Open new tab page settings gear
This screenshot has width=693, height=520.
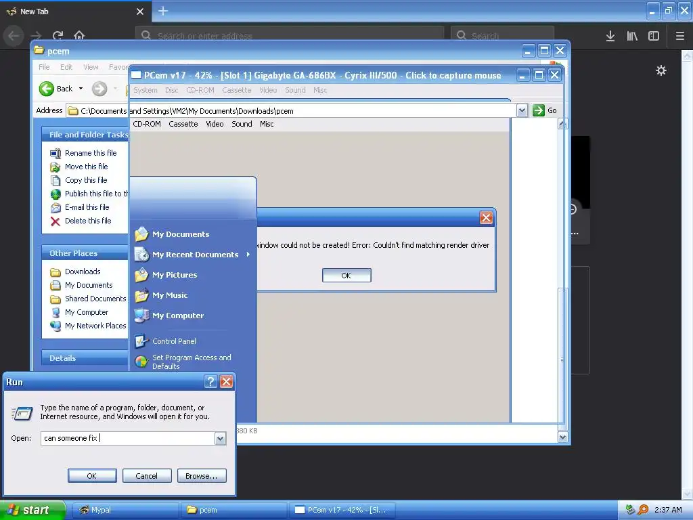pos(661,70)
